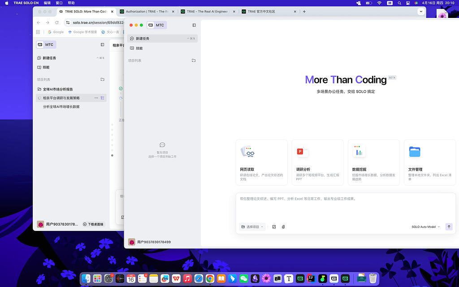Toggle sidebar icon in front TRAE SOLO window
The image size is (459, 287).
[194, 25]
